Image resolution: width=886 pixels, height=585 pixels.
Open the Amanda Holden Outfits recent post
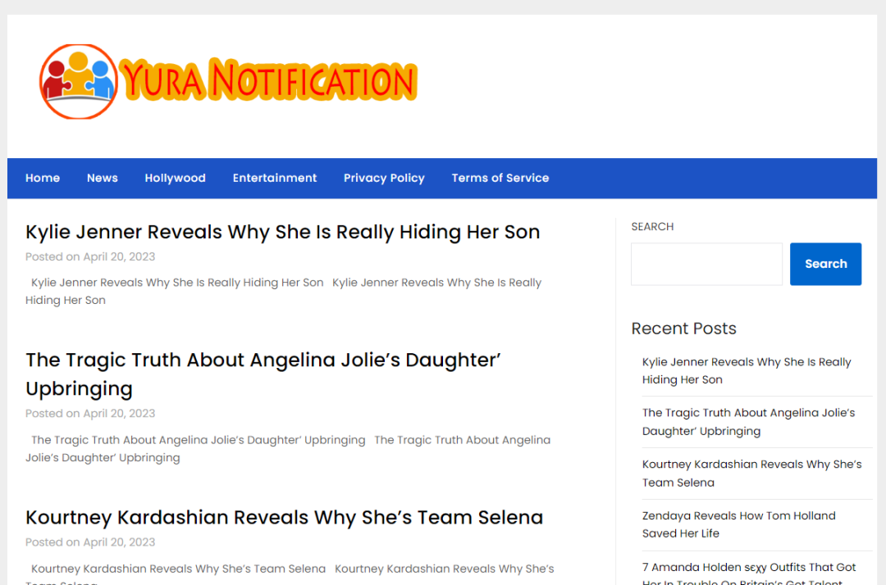pos(749,573)
